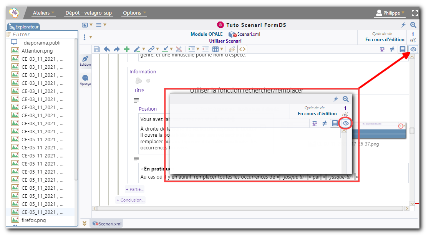Select the Explorateur tab

[24, 26]
